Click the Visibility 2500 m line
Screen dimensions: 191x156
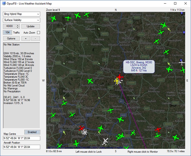[17, 56]
